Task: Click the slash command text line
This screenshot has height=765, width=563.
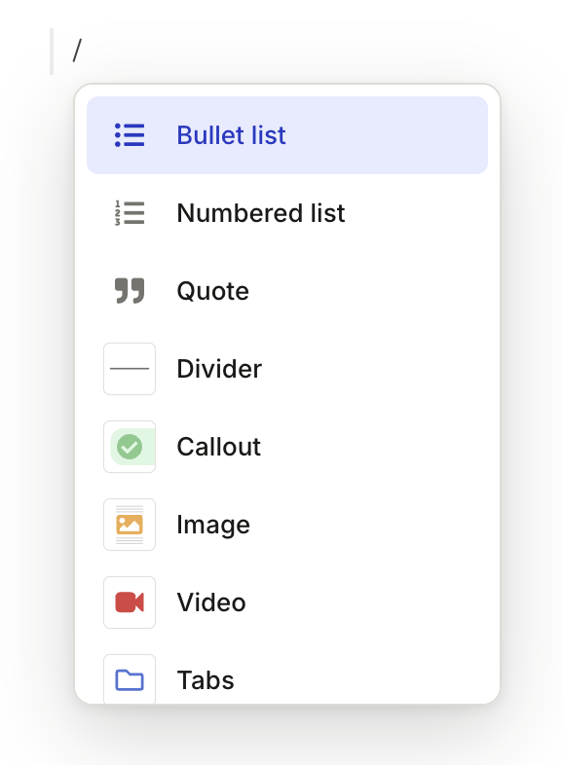Action: [x=77, y=51]
